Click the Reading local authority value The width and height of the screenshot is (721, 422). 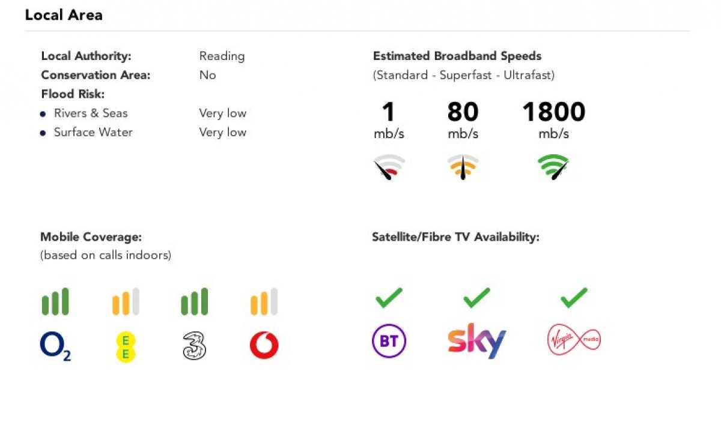point(222,56)
